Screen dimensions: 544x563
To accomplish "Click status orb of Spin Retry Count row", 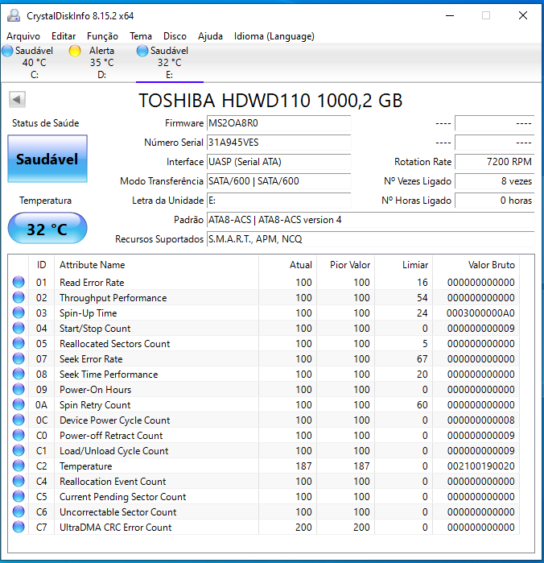I will (19, 404).
